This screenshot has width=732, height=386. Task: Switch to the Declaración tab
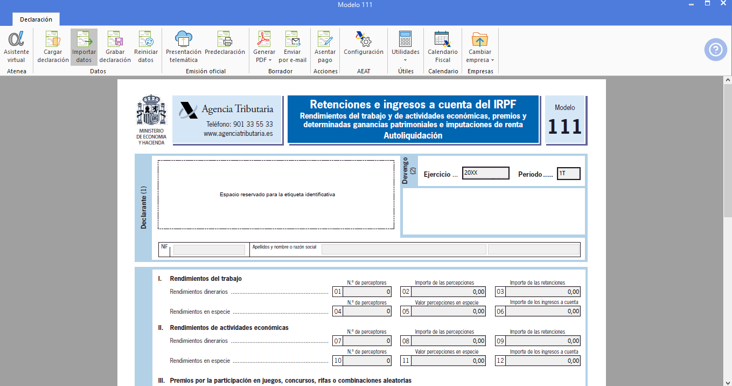click(x=36, y=19)
